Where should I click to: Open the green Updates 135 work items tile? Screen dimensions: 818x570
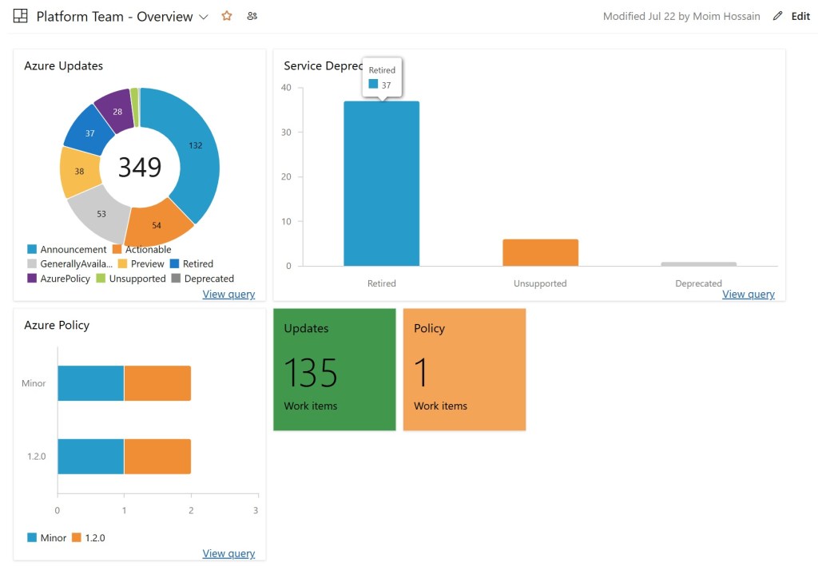click(x=335, y=370)
